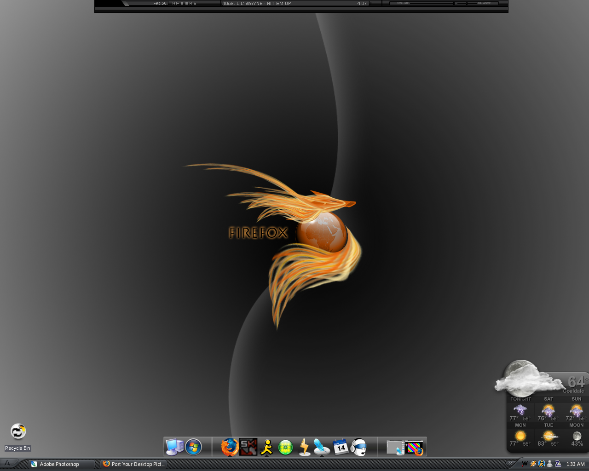Viewport: 589px width, 471px height.
Task: Pause playback in the player bar
Action: coord(182,3)
